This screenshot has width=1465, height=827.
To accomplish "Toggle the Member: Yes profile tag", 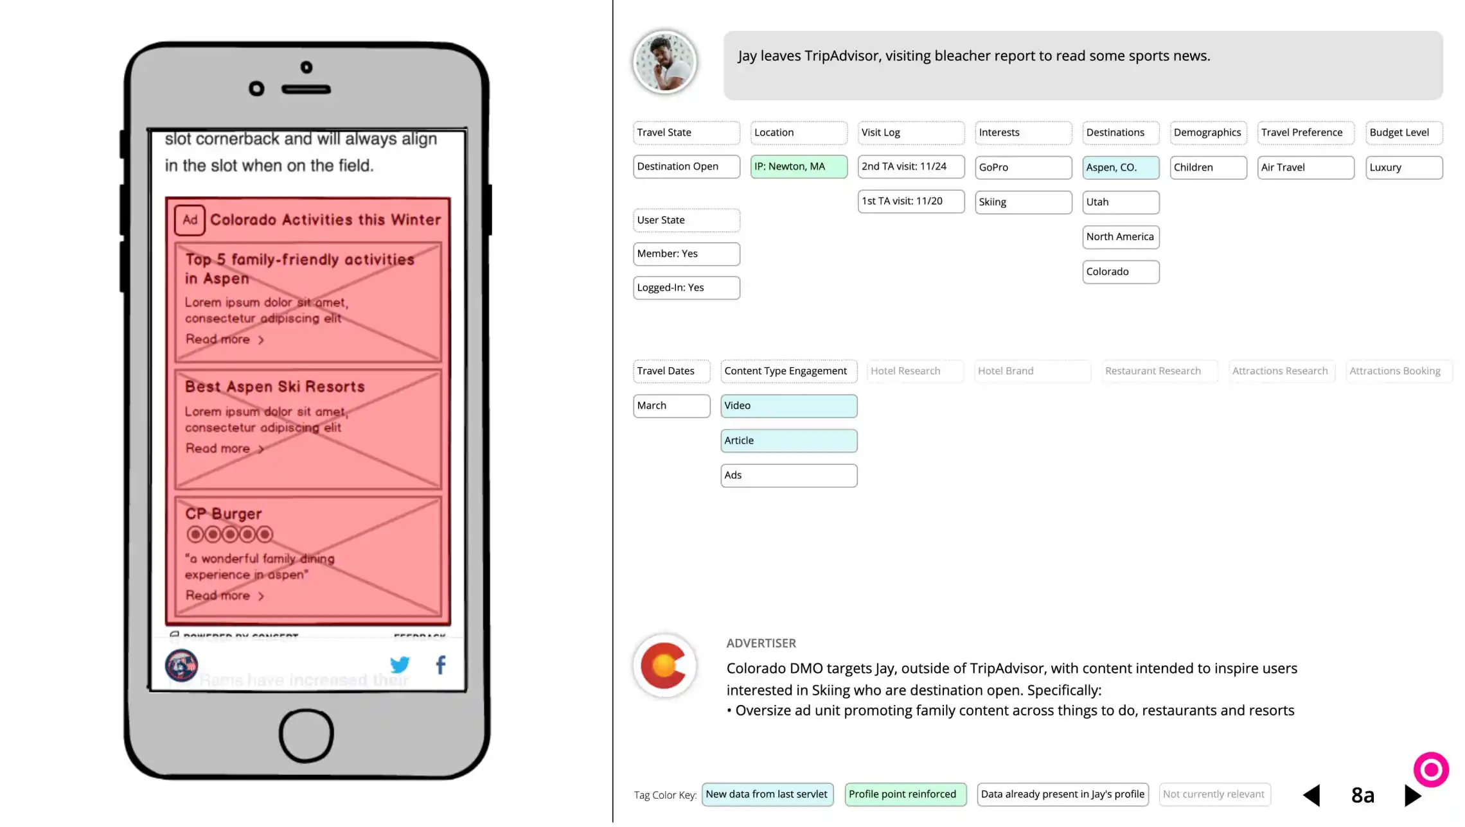I will [x=685, y=252].
